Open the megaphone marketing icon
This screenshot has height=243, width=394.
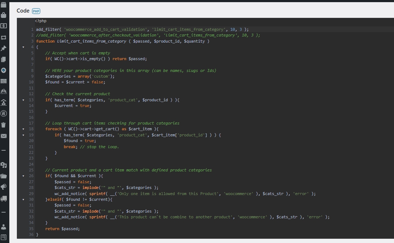4,187
